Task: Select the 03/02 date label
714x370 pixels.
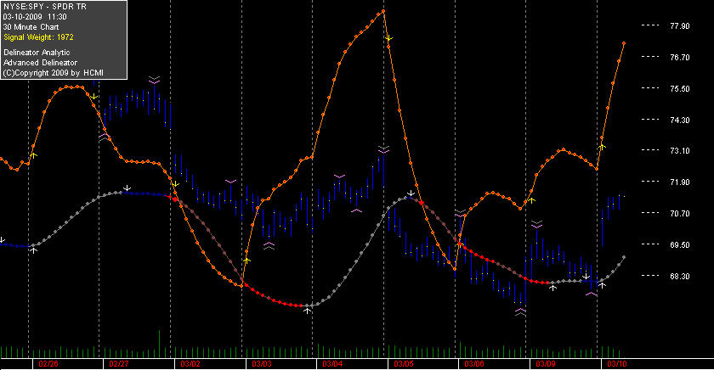Action: (x=190, y=364)
